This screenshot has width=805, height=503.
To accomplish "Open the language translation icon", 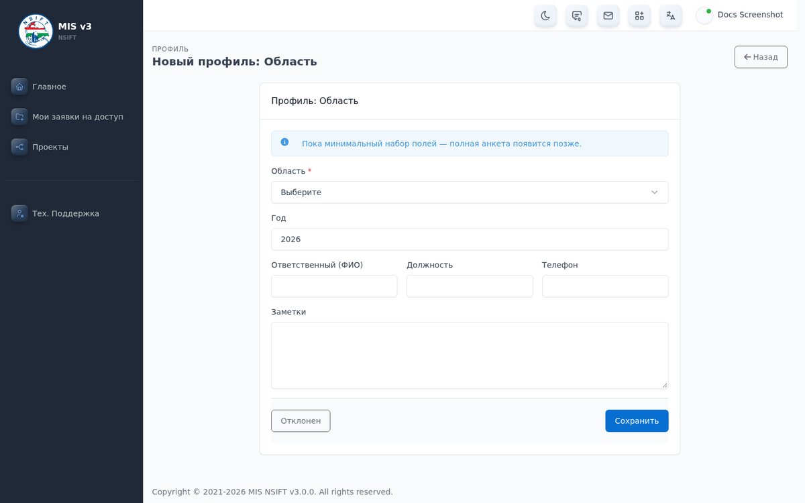I will pyautogui.click(x=671, y=15).
